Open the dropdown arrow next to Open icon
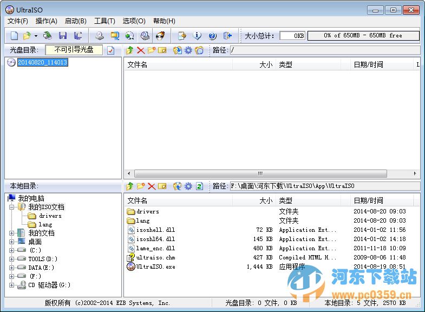The image size is (425, 312). [x=36, y=36]
